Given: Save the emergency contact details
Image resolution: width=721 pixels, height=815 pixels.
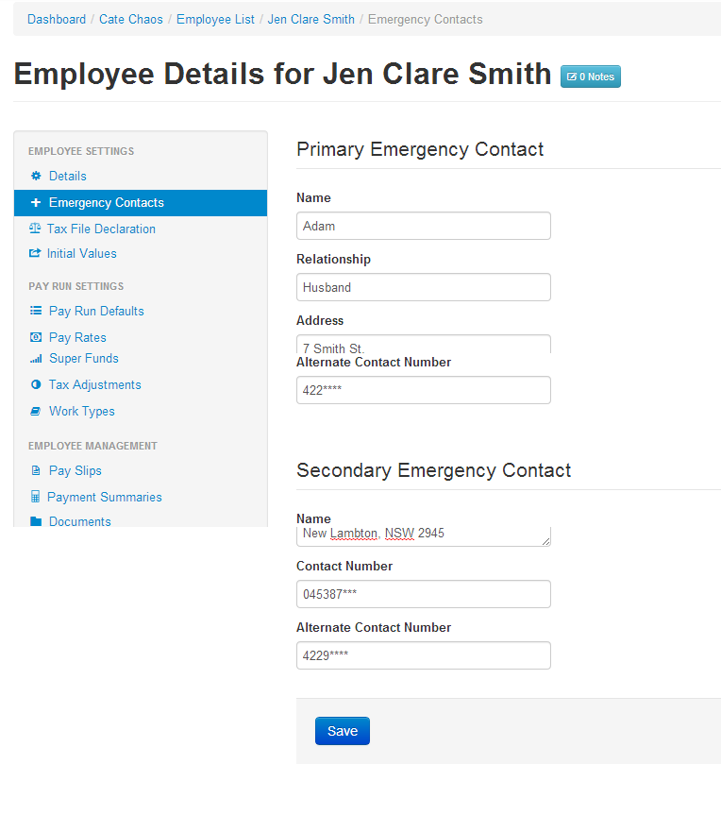Looking at the screenshot, I should click(x=342, y=731).
